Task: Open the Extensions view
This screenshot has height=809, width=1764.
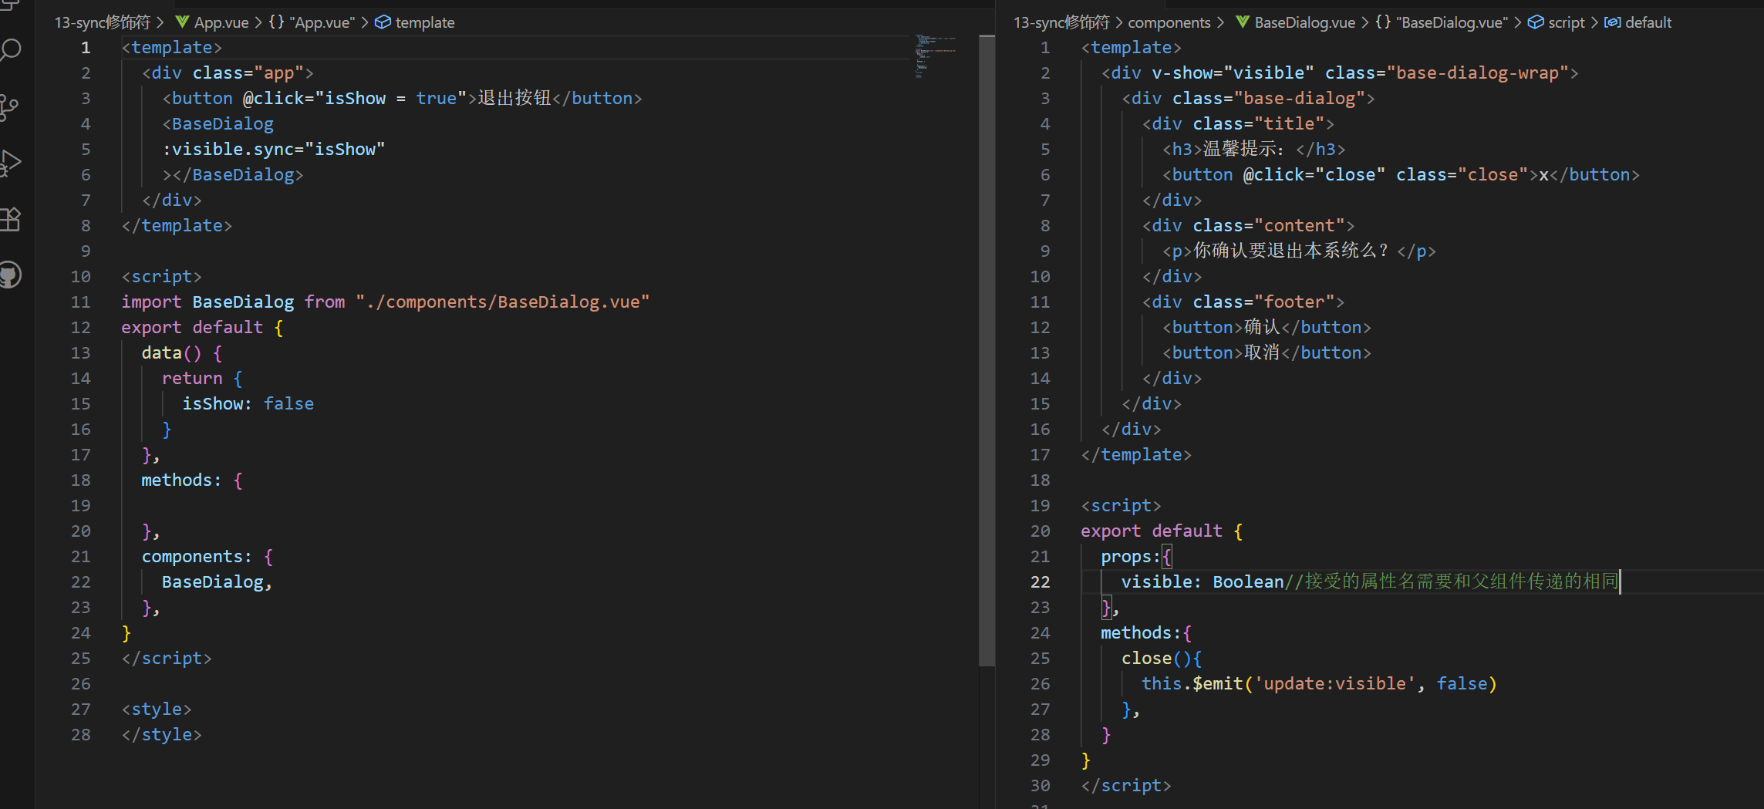Action: click(x=10, y=220)
